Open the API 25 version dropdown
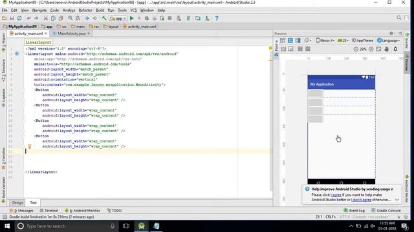414x232 pixels. point(343,41)
